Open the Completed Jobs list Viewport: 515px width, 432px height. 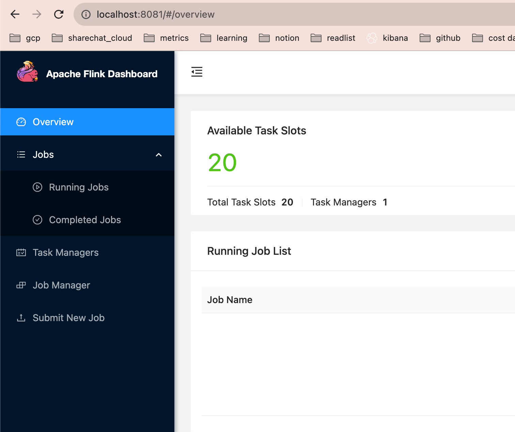coord(87,220)
